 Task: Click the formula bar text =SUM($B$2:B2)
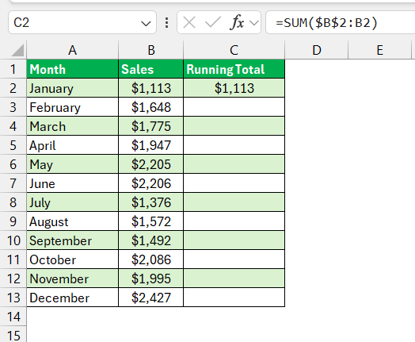tap(326, 23)
